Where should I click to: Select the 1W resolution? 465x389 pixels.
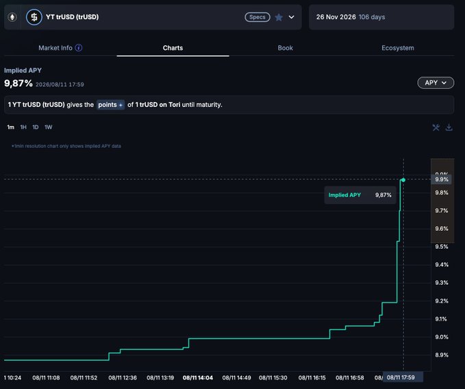click(x=49, y=127)
